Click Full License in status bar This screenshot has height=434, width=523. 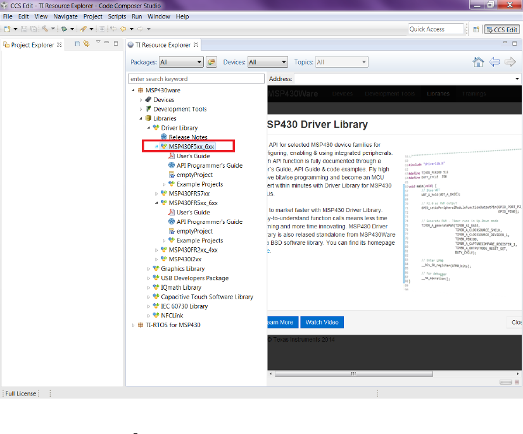pos(21,394)
